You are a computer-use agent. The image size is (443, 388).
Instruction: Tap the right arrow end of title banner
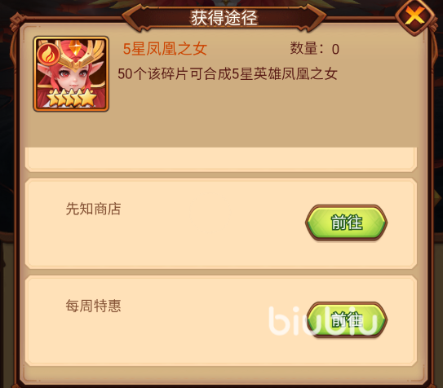click(315, 19)
